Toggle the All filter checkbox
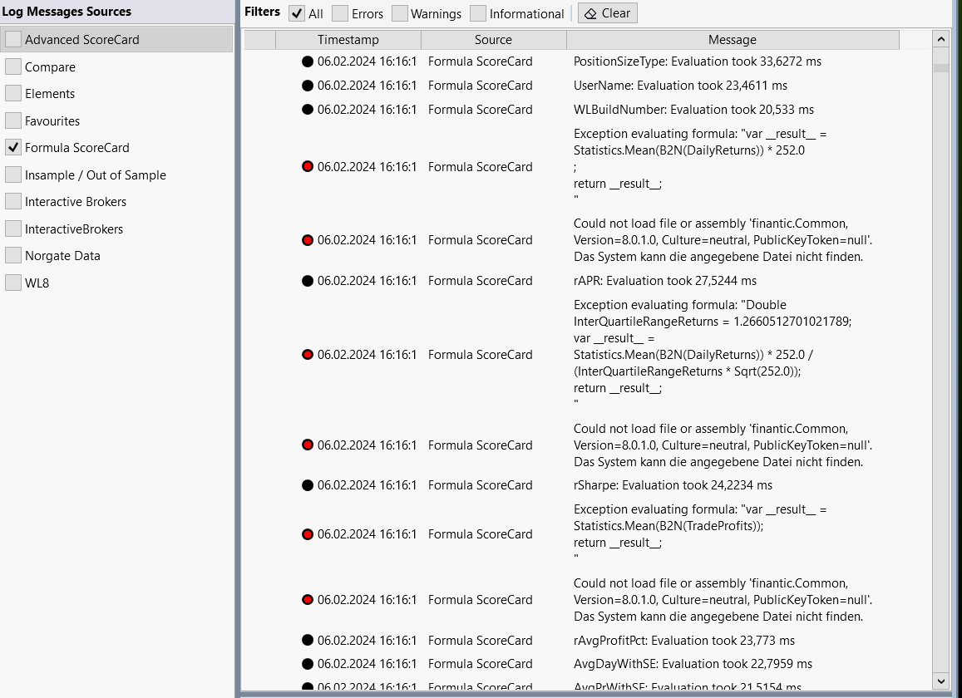This screenshot has height=698, width=962. [x=297, y=13]
